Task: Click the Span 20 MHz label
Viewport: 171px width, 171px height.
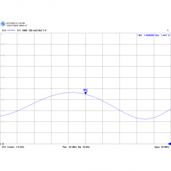Action: tap(162, 147)
